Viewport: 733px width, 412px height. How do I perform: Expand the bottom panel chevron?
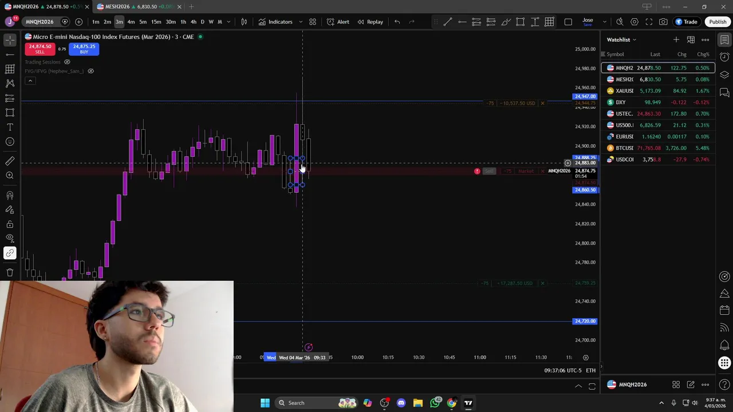[578, 387]
